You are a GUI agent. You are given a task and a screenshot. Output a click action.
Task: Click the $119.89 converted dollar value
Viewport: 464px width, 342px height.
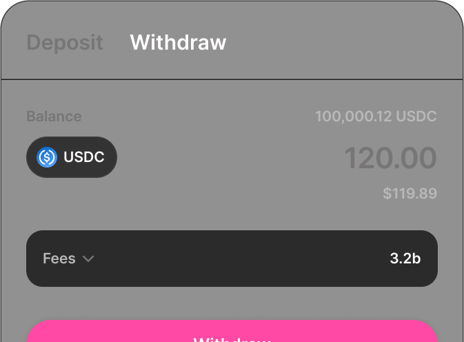[410, 194]
